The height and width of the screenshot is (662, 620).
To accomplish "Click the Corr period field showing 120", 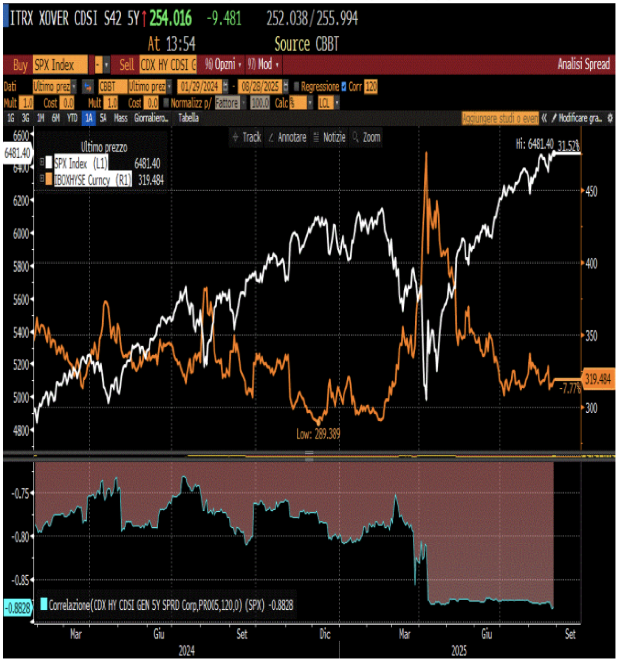I will click(370, 87).
